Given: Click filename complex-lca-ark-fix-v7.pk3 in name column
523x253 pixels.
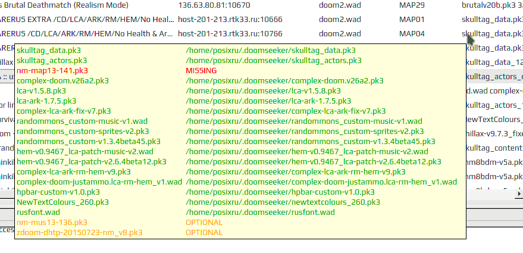Looking at the screenshot, I should (x=64, y=111).
